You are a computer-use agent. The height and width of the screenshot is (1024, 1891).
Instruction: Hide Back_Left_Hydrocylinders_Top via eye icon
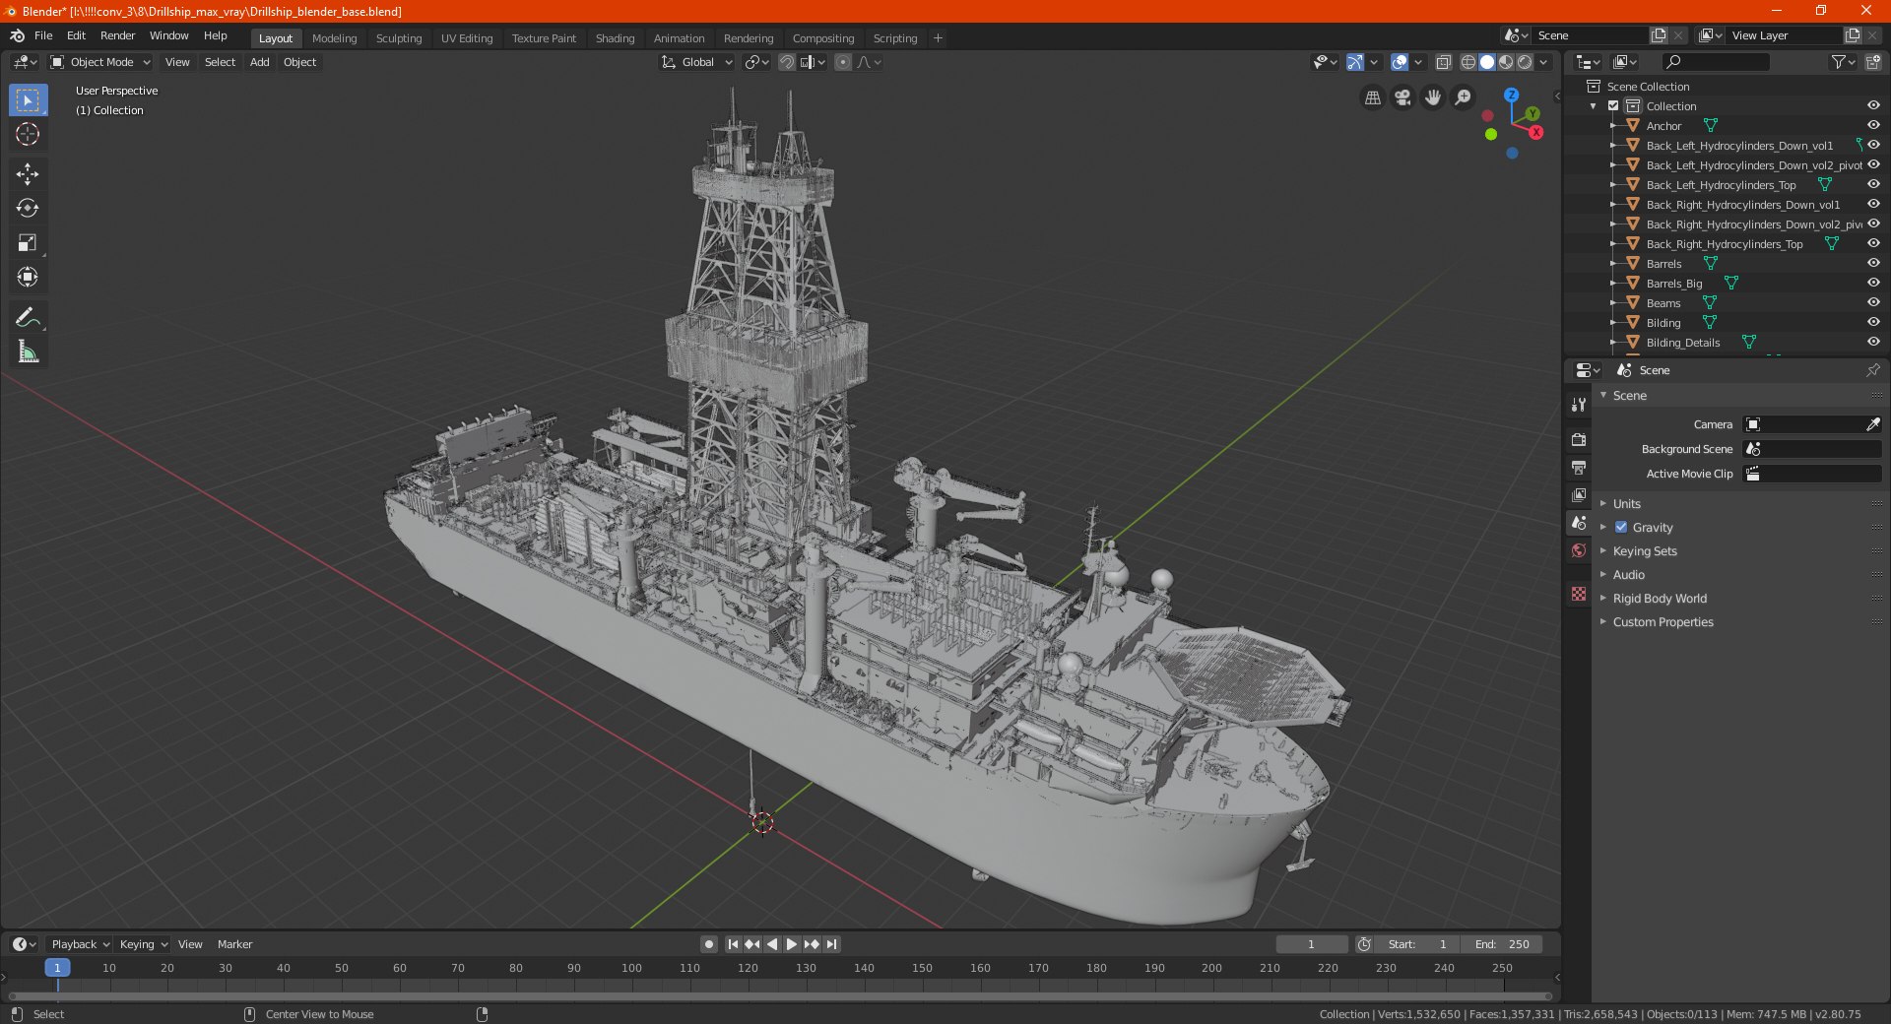point(1873,184)
